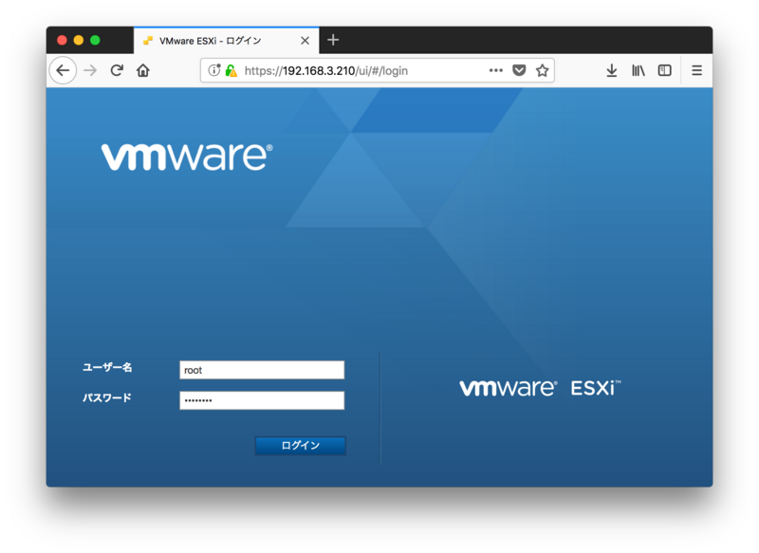
Task: Click the ログイン button
Action: 300,446
